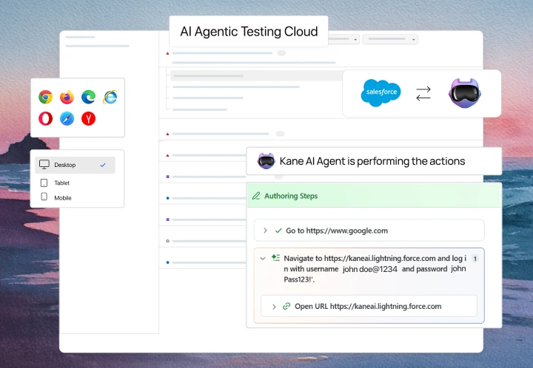This screenshot has width=533, height=368.
Task: Choose the Firefox browser icon
Action: pyautogui.click(x=67, y=97)
